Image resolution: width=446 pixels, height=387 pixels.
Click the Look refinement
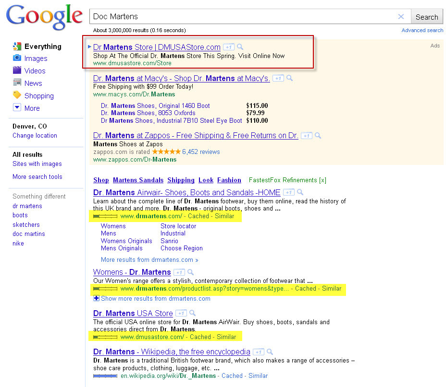(x=206, y=180)
